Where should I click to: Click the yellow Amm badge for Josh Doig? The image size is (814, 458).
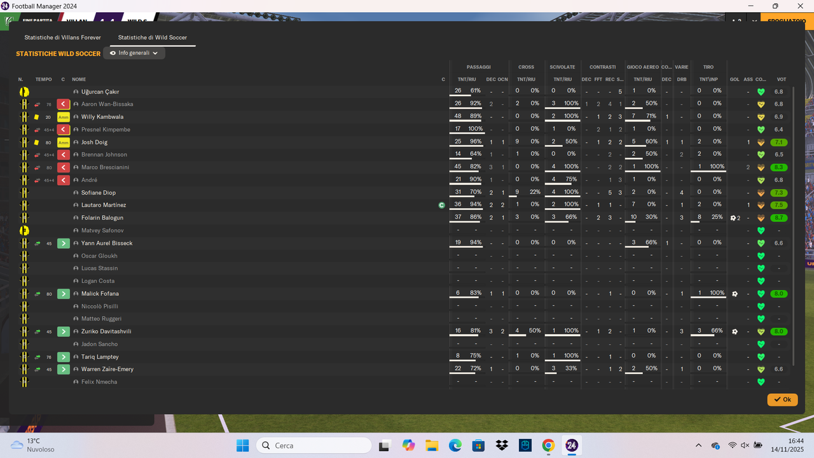(63, 142)
